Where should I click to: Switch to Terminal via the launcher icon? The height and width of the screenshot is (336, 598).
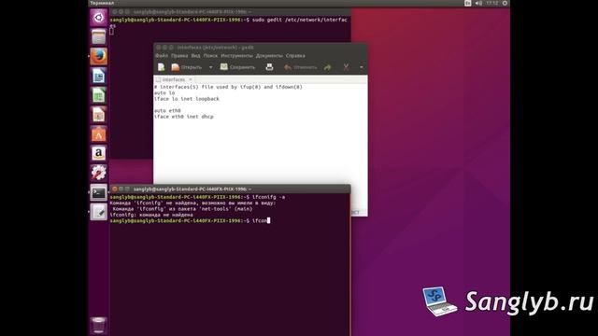(x=98, y=193)
